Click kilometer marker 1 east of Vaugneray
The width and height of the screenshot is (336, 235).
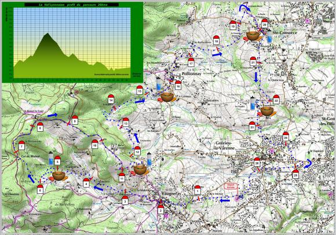coord(198,190)
